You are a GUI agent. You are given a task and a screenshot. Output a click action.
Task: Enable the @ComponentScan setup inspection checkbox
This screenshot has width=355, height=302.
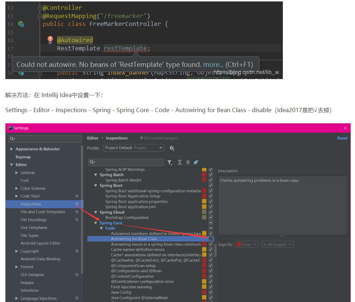click(x=210, y=265)
